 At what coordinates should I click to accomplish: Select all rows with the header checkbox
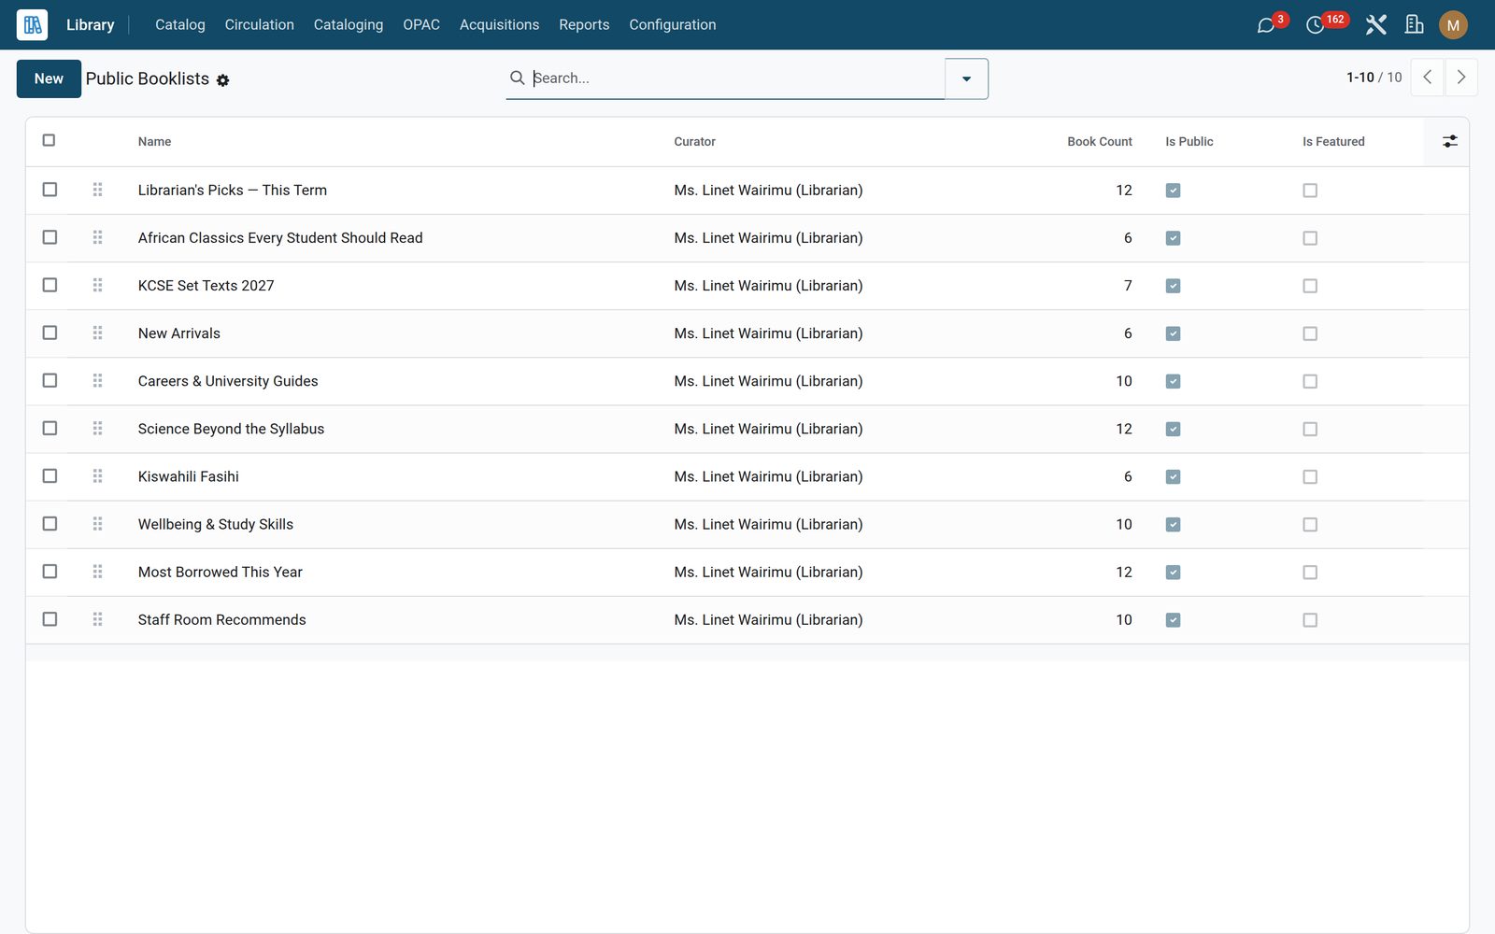(49, 140)
